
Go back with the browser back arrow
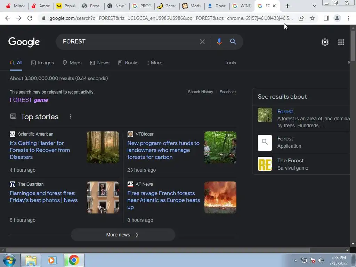(x=8, y=18)
